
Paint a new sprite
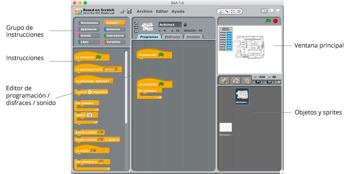(225, 81)
